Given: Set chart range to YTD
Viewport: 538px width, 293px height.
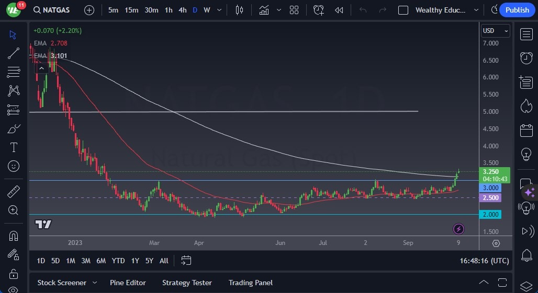Looking at the screenshot, I should (118, 261).
